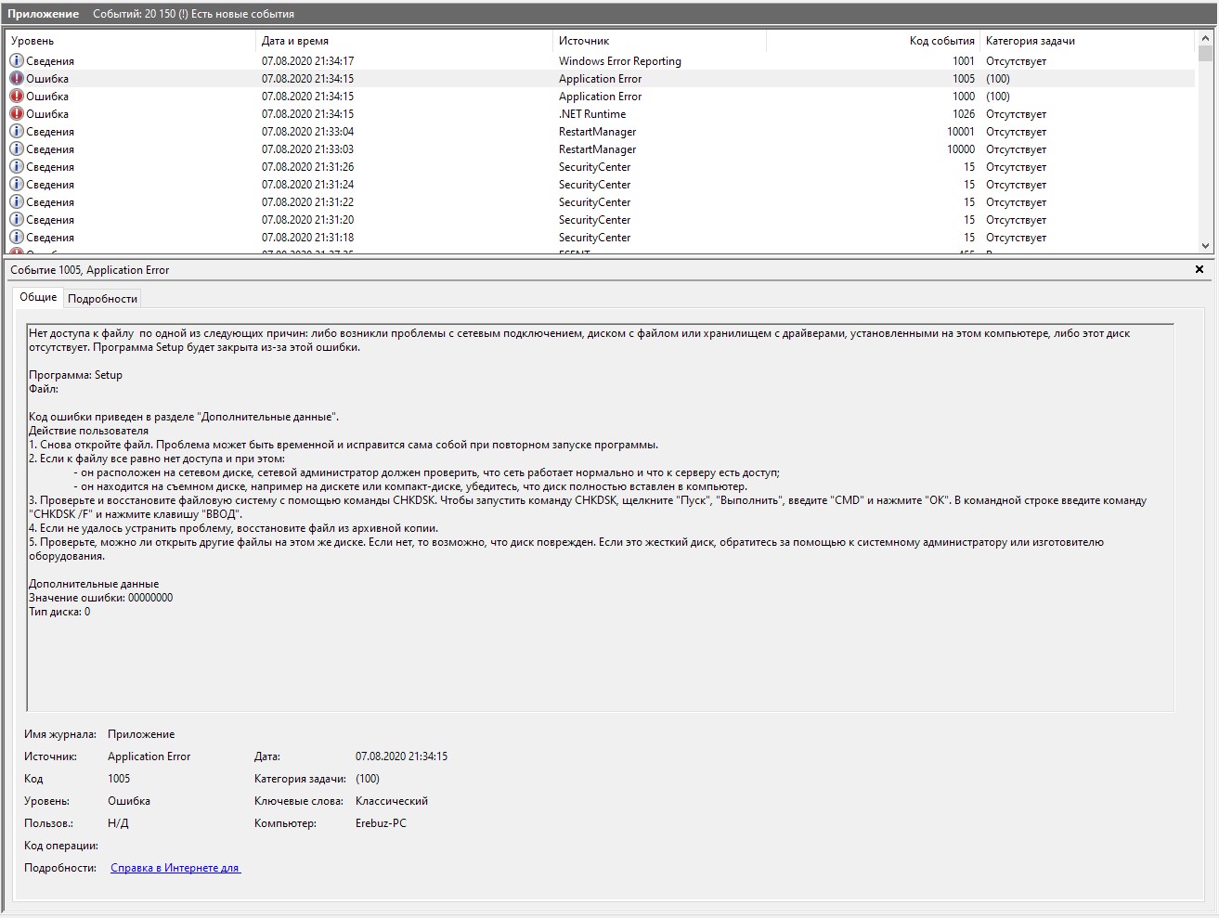Click error icon of .NET Runtime event
Screen dimensions: 1219x918
[x=16, y=114]
